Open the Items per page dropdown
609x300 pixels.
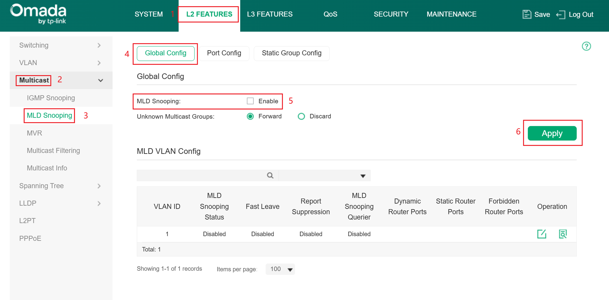click(280, 269)
